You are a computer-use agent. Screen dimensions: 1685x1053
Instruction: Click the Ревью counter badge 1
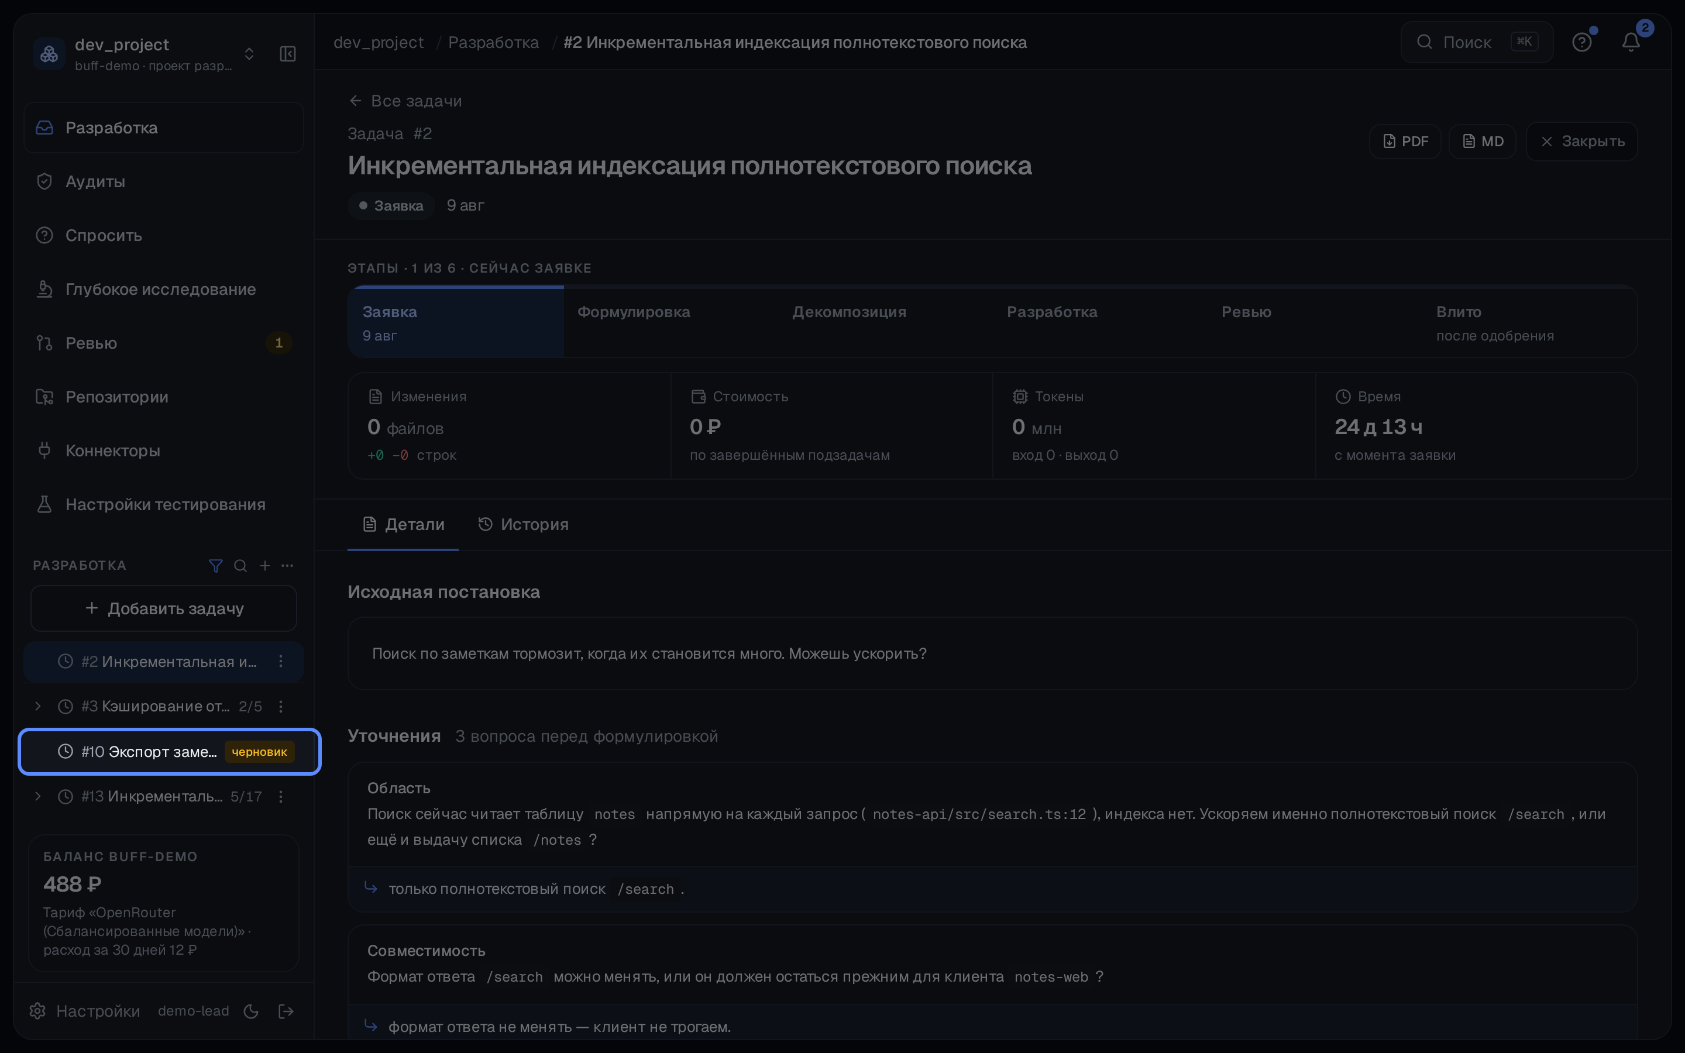pos(278,343)
